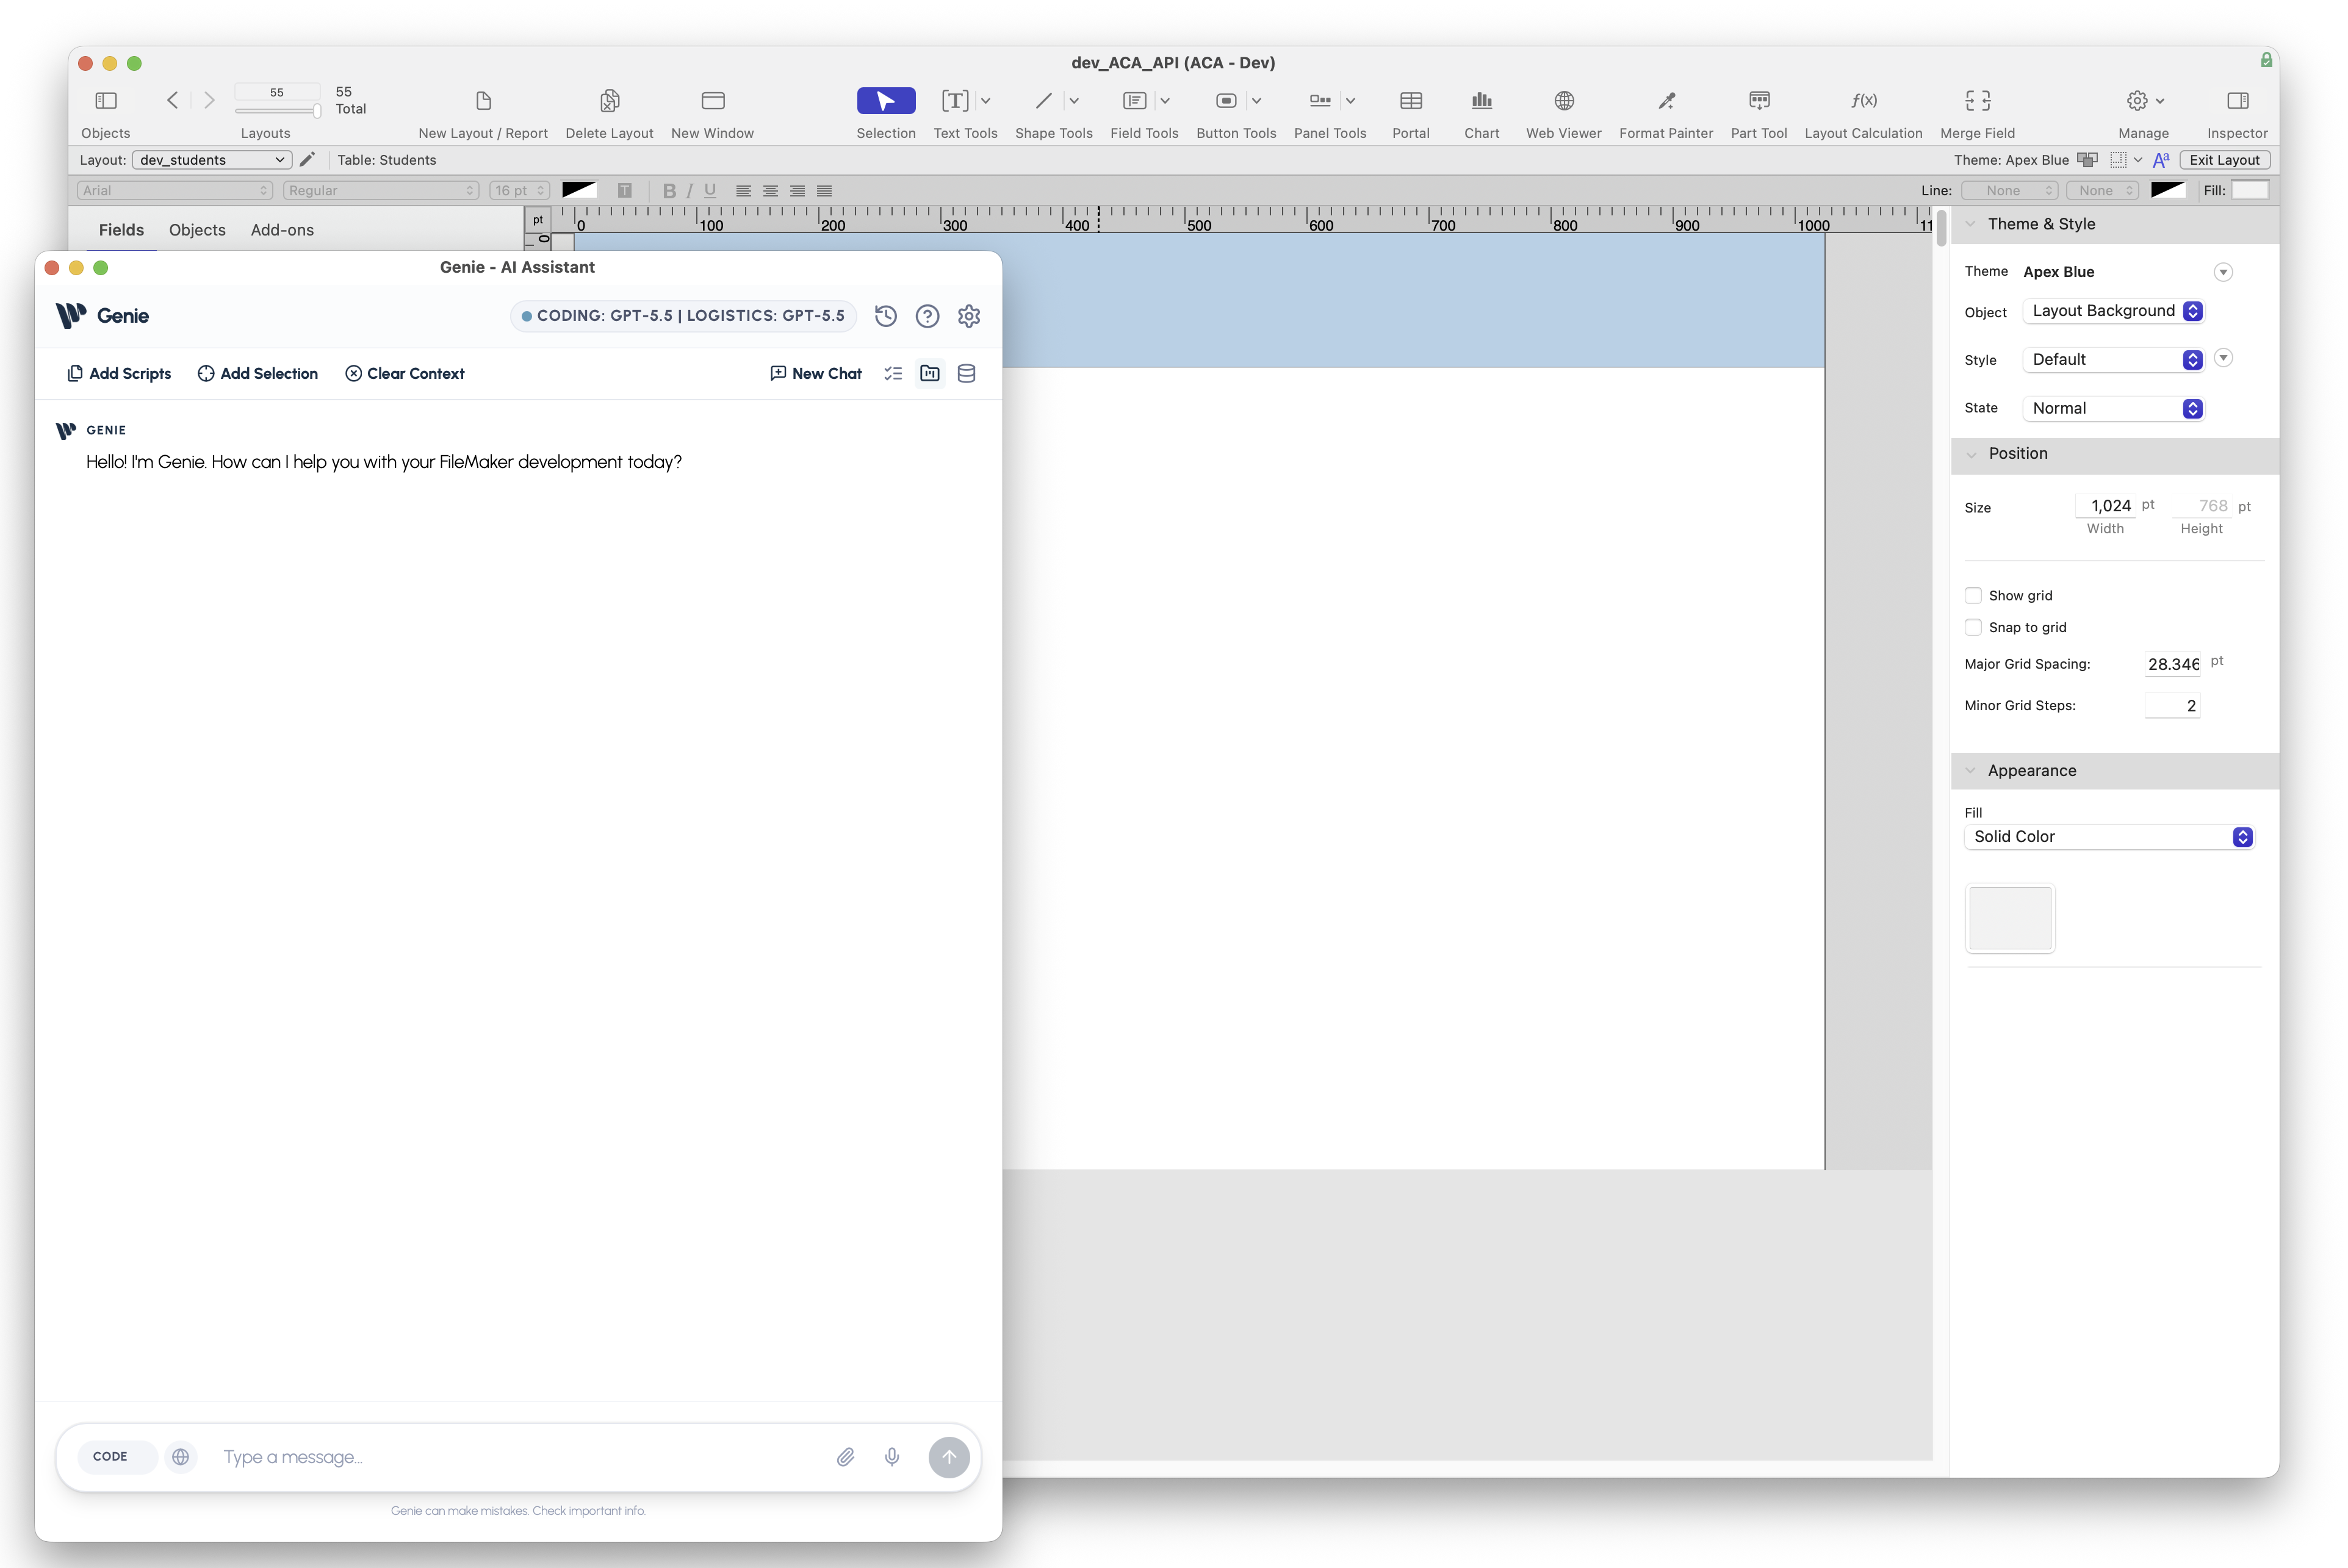The width and height of the screenshot is (2348, 1568).
Task: Choose the Chart tool
Action: click(x=1481, y=101)
